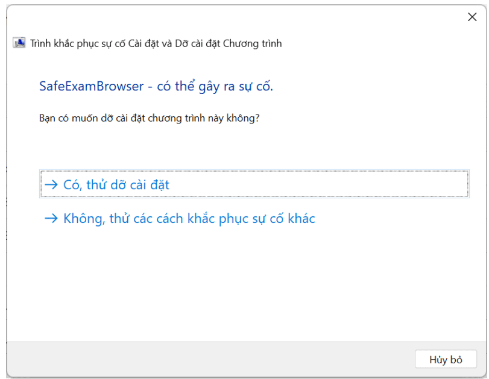Click the troubleshooter icon in the title bar

pyautogui.click(x=19, y=43)
